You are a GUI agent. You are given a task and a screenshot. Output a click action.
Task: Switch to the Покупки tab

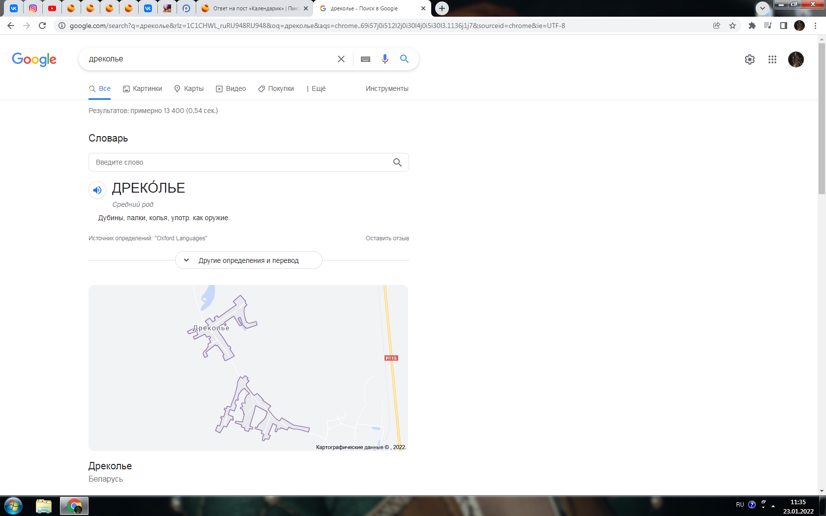(276, 88)
